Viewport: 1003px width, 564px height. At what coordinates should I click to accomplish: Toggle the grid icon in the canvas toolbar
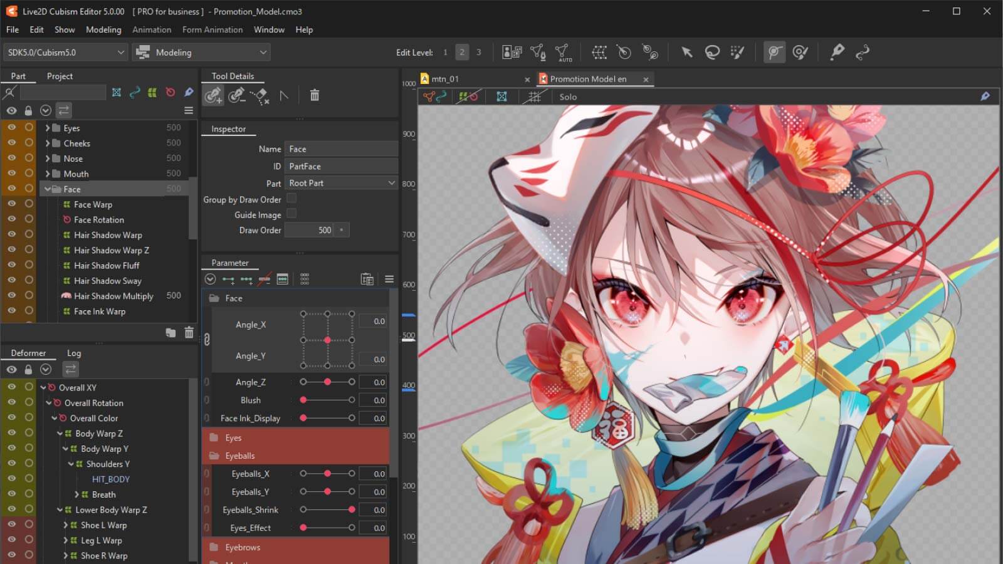tap(535, 97)
